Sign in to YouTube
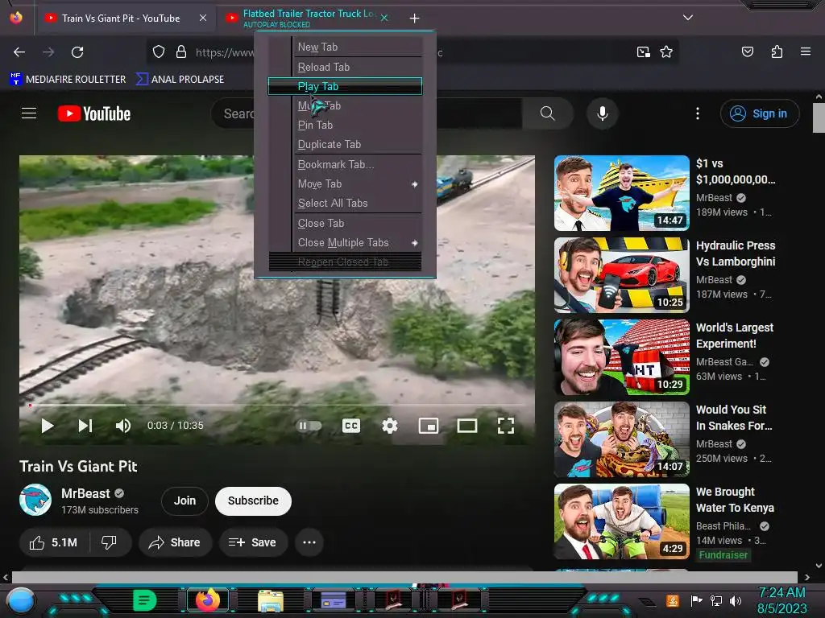Image resolution: width=825 pixels, height=618 pixels. [760, 113]
